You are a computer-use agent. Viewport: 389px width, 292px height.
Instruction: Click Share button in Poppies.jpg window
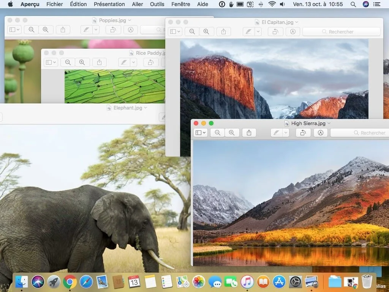pos(63,30)
